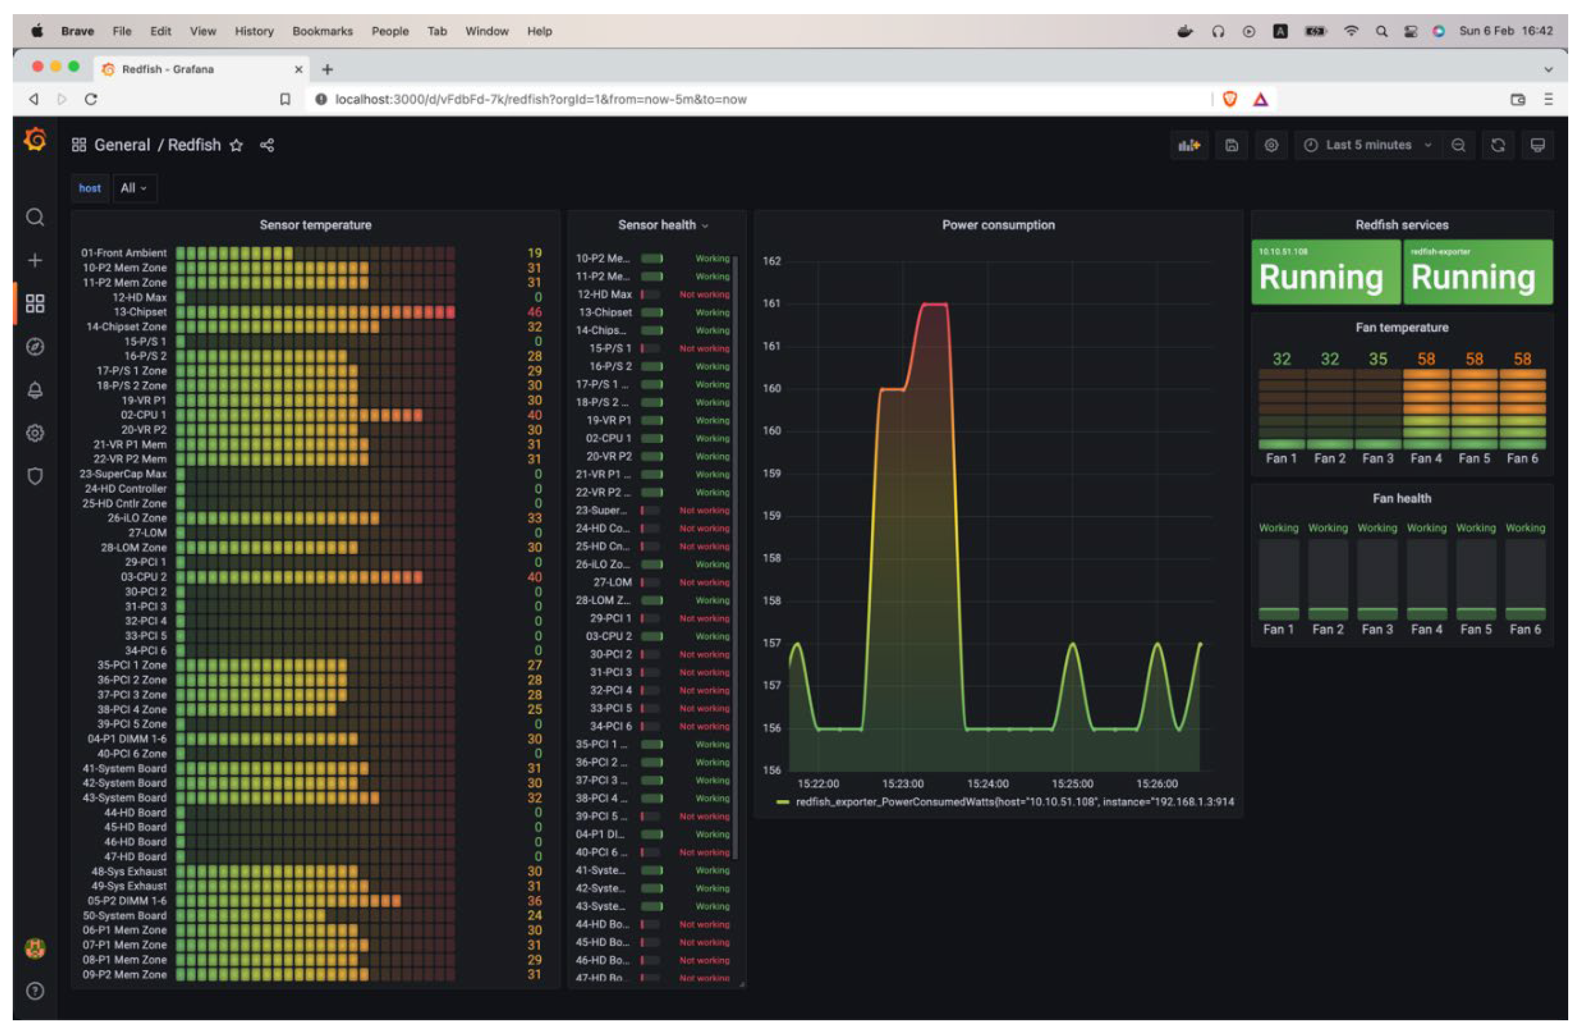This screenshot has width=1580, height=1033.
Task: Cycle view mode with the monitor icon
Action: click(x=1537, y=145)
